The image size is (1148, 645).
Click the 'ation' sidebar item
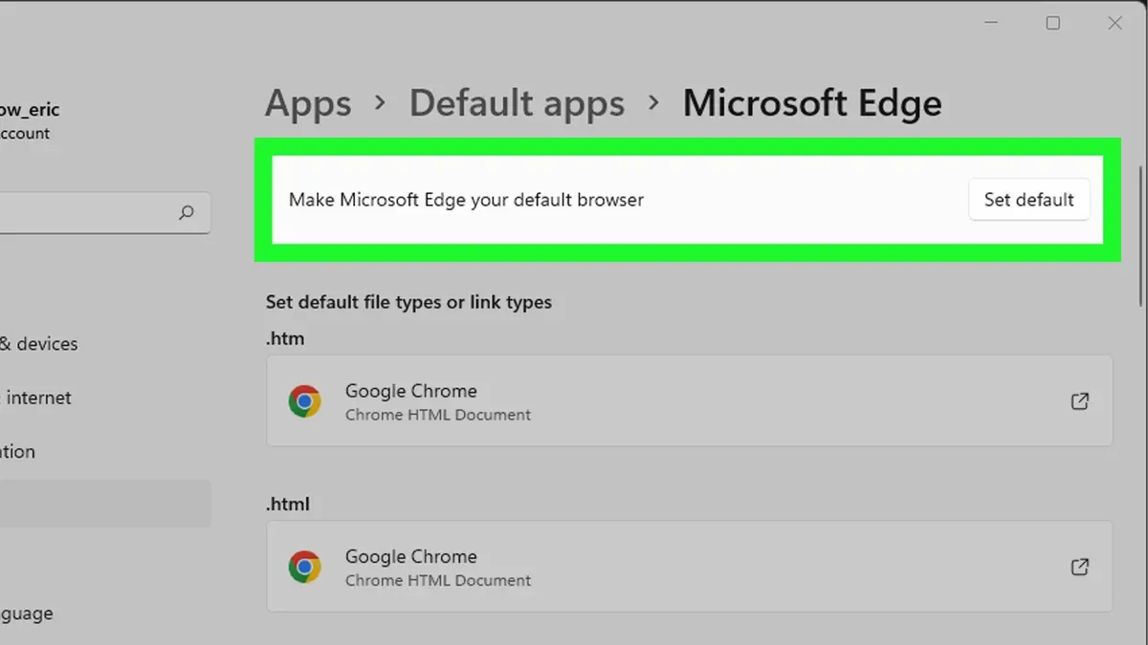pyautogui.click(x=17, y=452)
